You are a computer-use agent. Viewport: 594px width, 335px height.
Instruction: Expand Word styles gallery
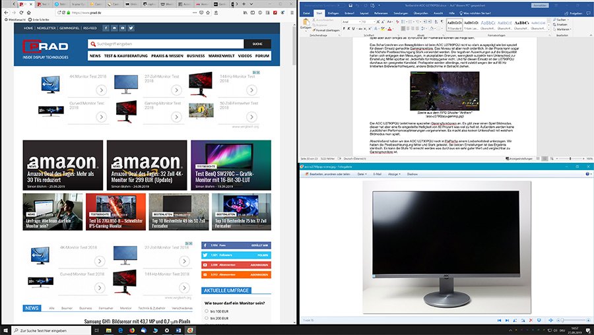coord(548,28)
